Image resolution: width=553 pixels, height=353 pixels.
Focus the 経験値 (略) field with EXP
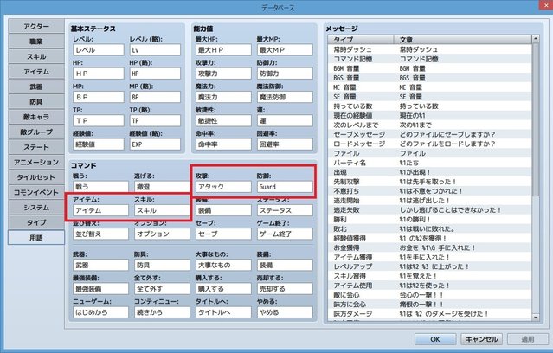click(x=155, y=144)
